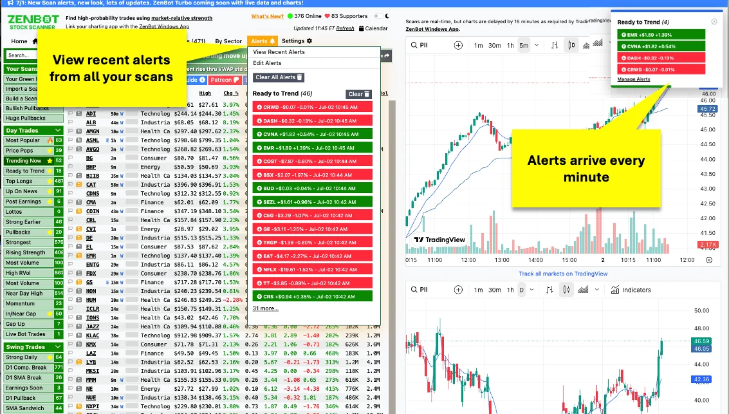729x414 pixels.
Task: Collapse the Day Trades section
Action: coord(58,131)
